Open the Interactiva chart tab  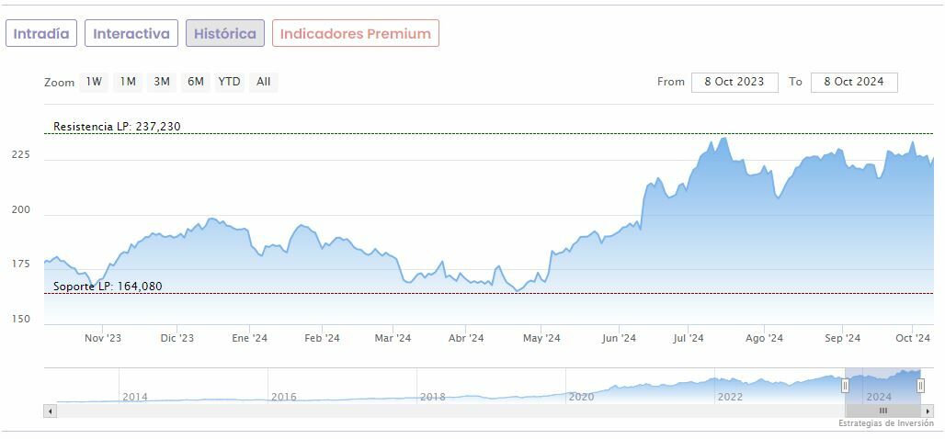(x=131, y=34)
